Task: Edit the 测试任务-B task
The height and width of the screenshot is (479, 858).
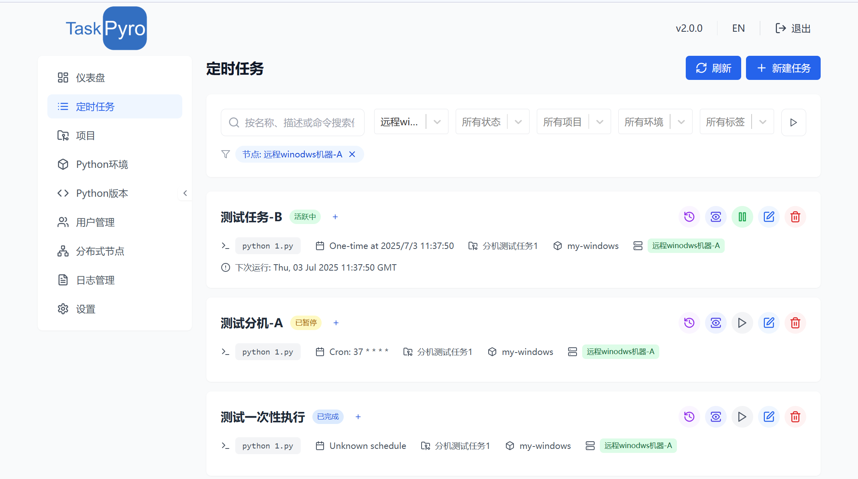Action: coord(768,217)
